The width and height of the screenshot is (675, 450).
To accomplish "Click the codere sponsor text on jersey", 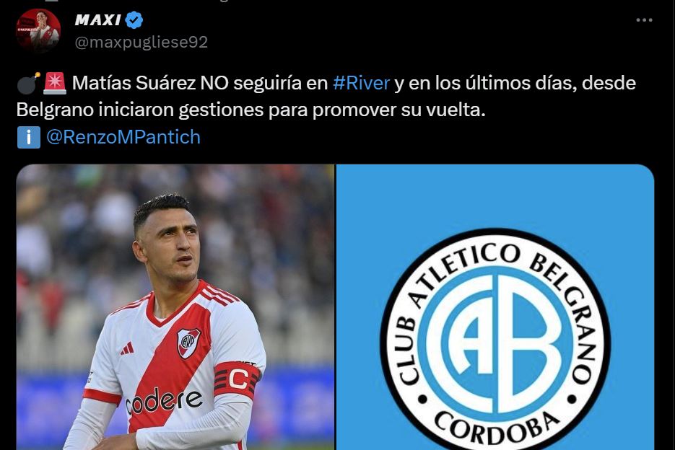I will click(164, 402).
